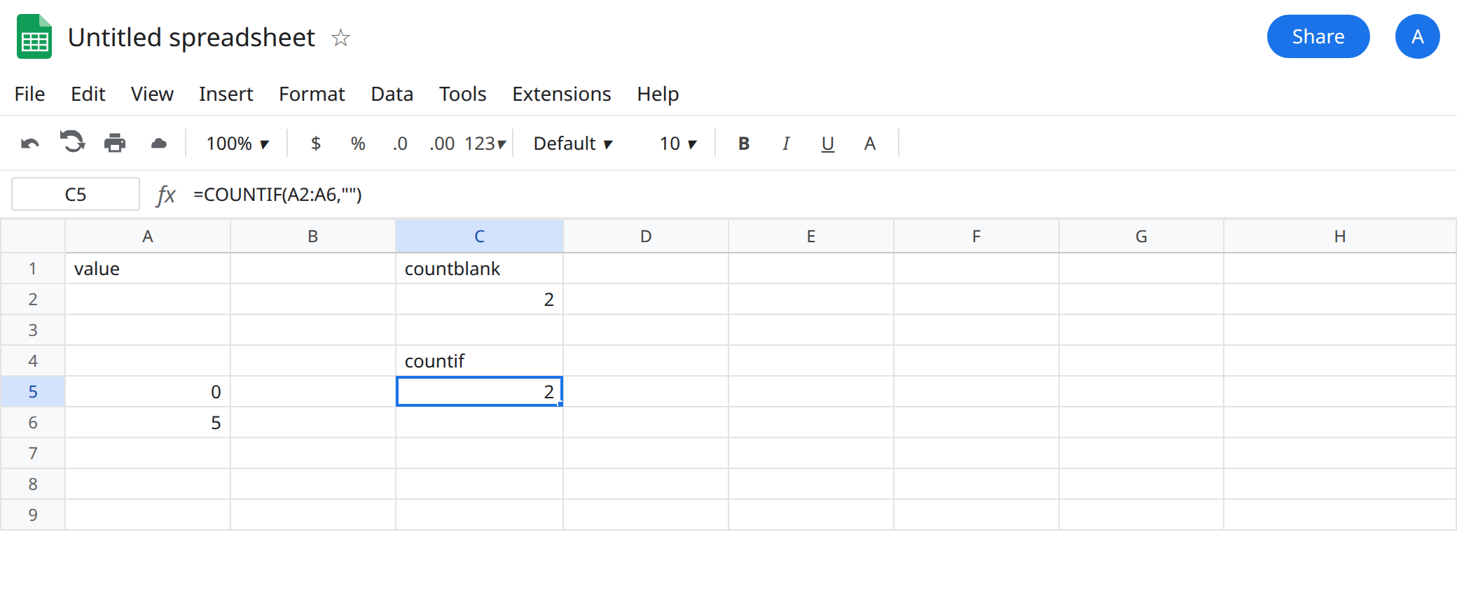Click cell containing 'value'
This screenshot has width=1457, height=602.
pyautogui.click(x=148, y=269)
